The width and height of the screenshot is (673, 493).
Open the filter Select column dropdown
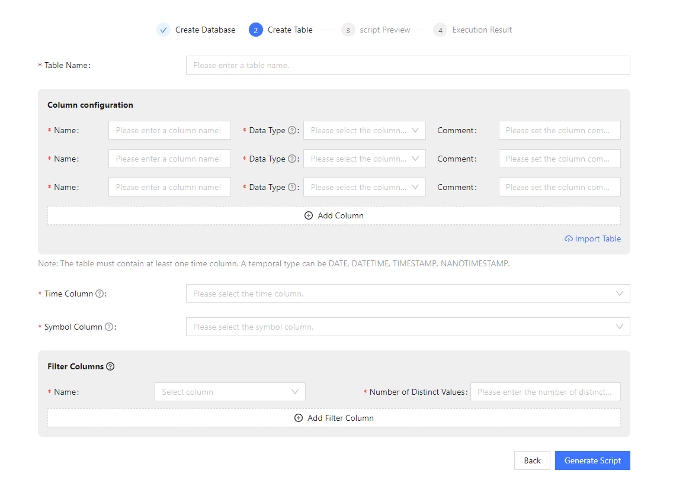tap(230, 392)
